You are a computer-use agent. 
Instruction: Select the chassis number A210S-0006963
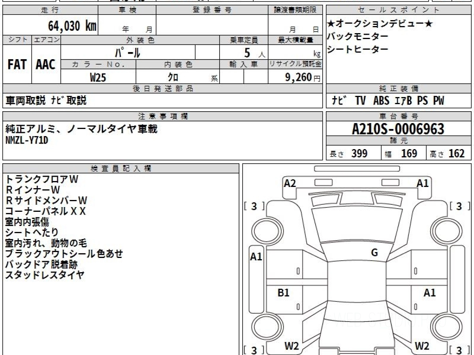click(x=399, y=129)
